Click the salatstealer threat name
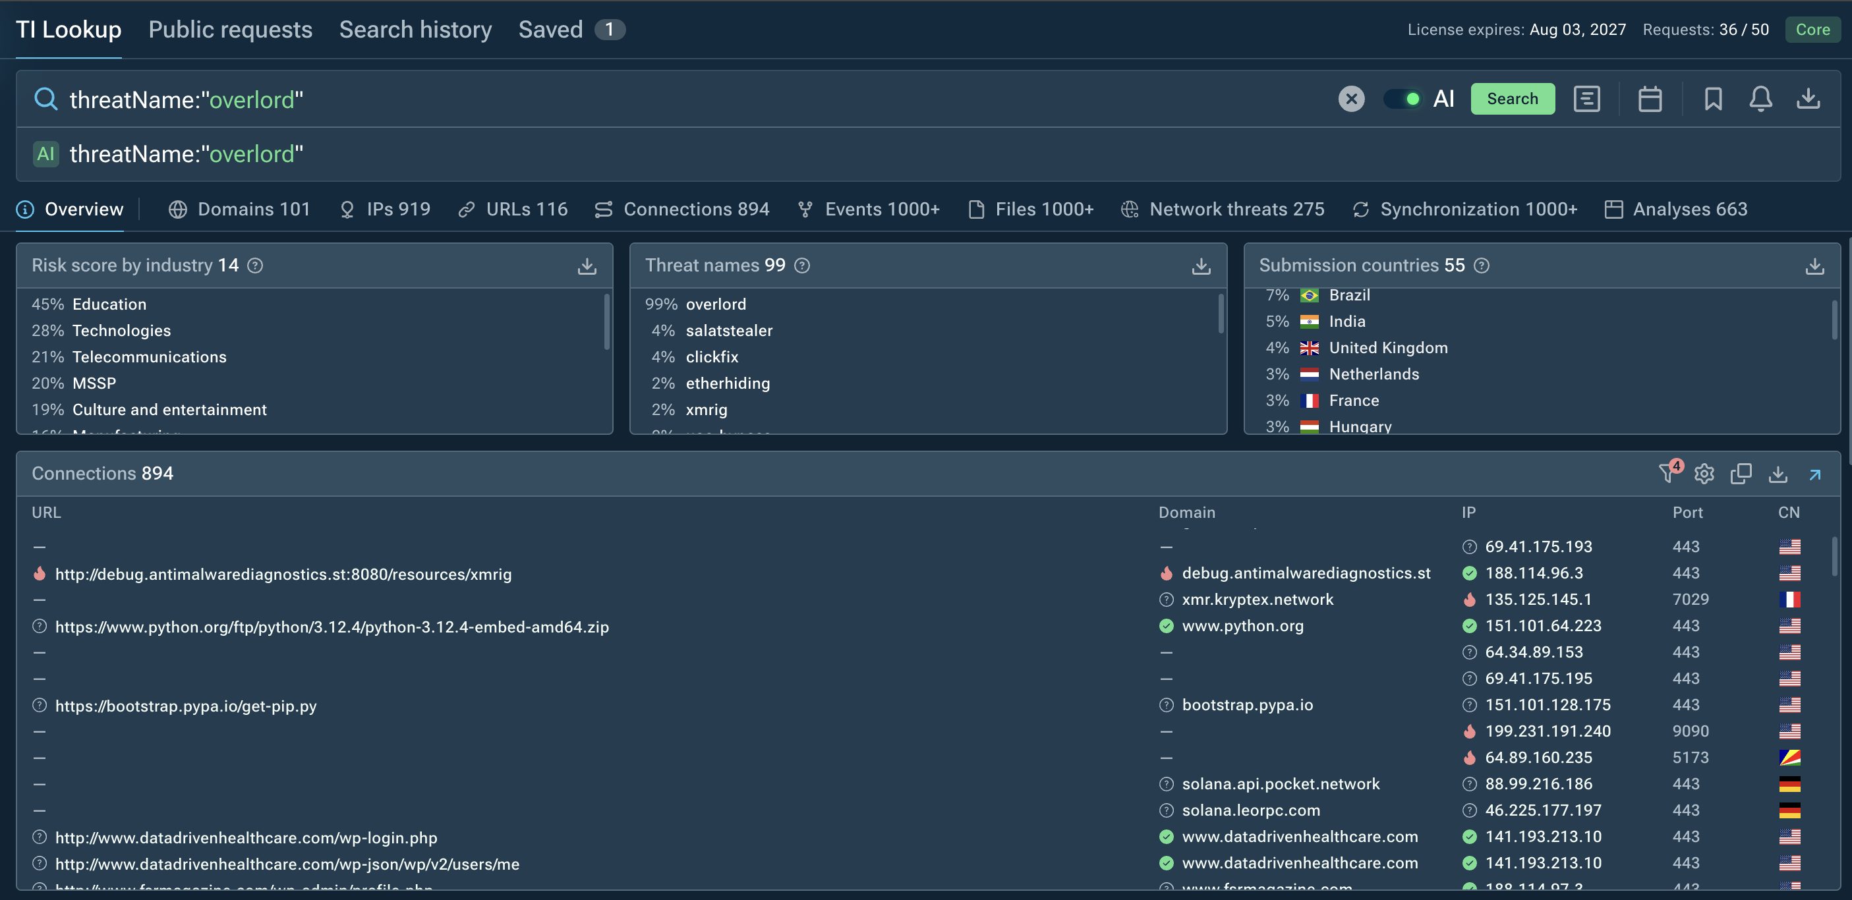 coord(729,331)
